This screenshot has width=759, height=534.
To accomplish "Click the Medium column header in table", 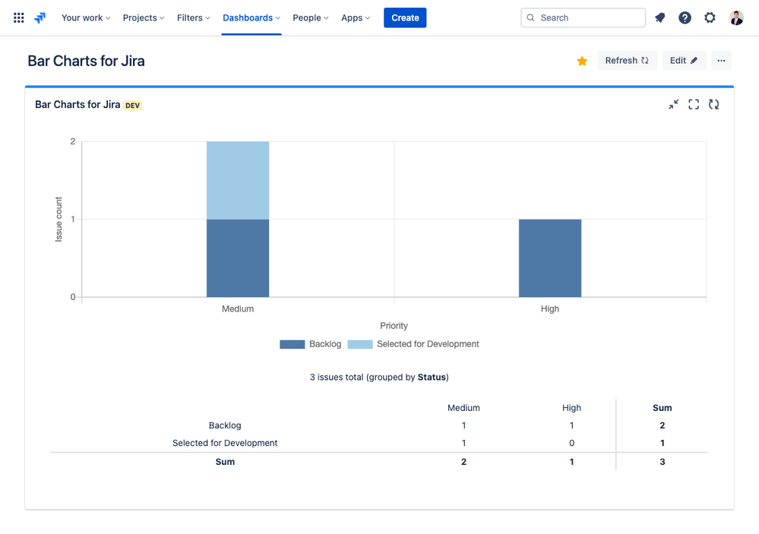I will [x=463, y=408].
